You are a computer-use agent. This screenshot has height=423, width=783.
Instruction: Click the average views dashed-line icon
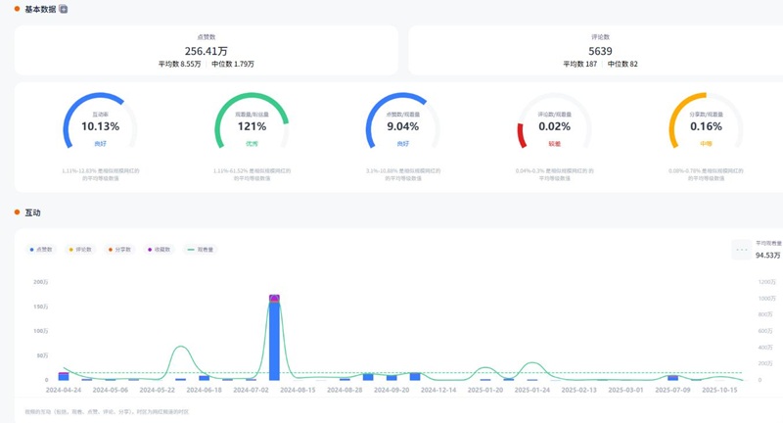(742, 250)
